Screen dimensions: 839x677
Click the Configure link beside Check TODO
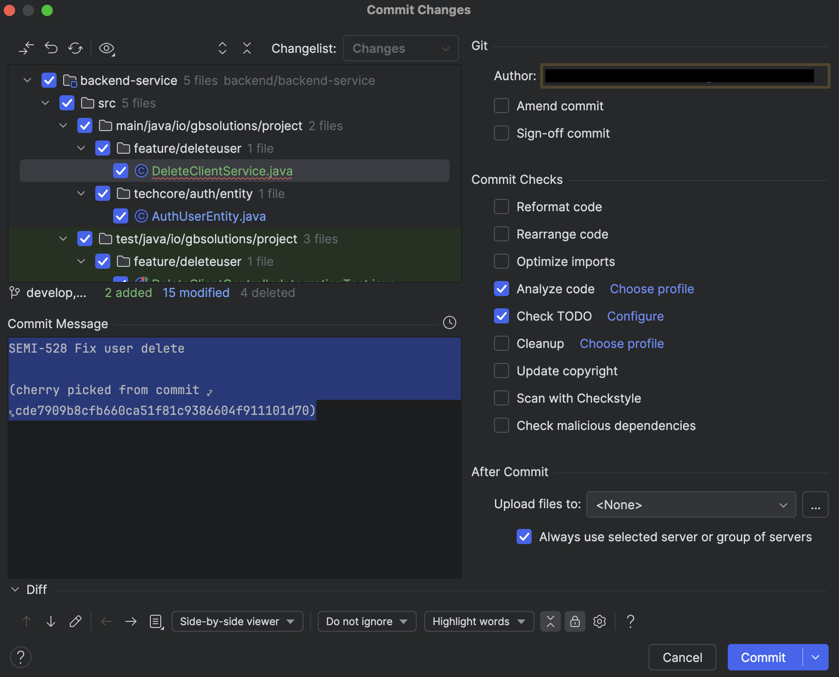(x=635, y=316)
